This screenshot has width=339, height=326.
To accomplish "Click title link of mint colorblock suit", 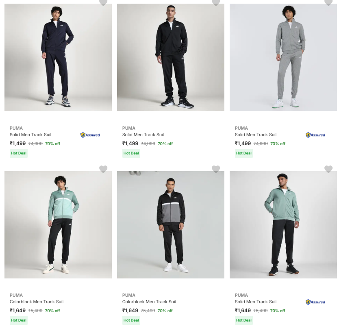I will (x=37, y=302).
